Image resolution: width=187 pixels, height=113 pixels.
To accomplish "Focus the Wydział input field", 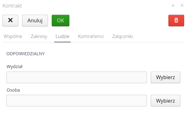I will [77, 77].
